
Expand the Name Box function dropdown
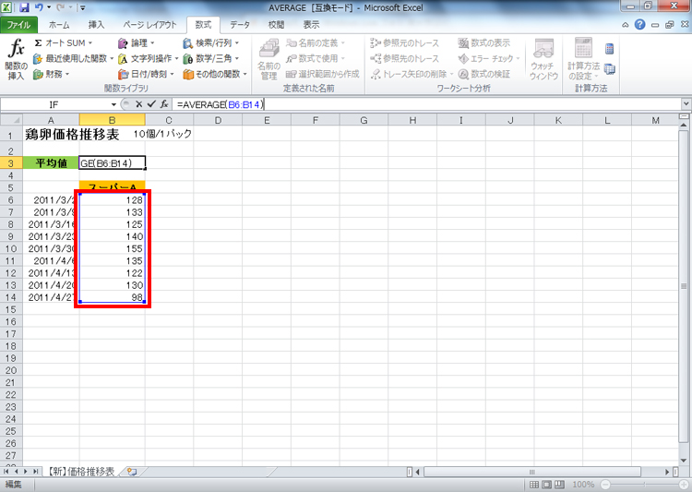coord(113,104)
